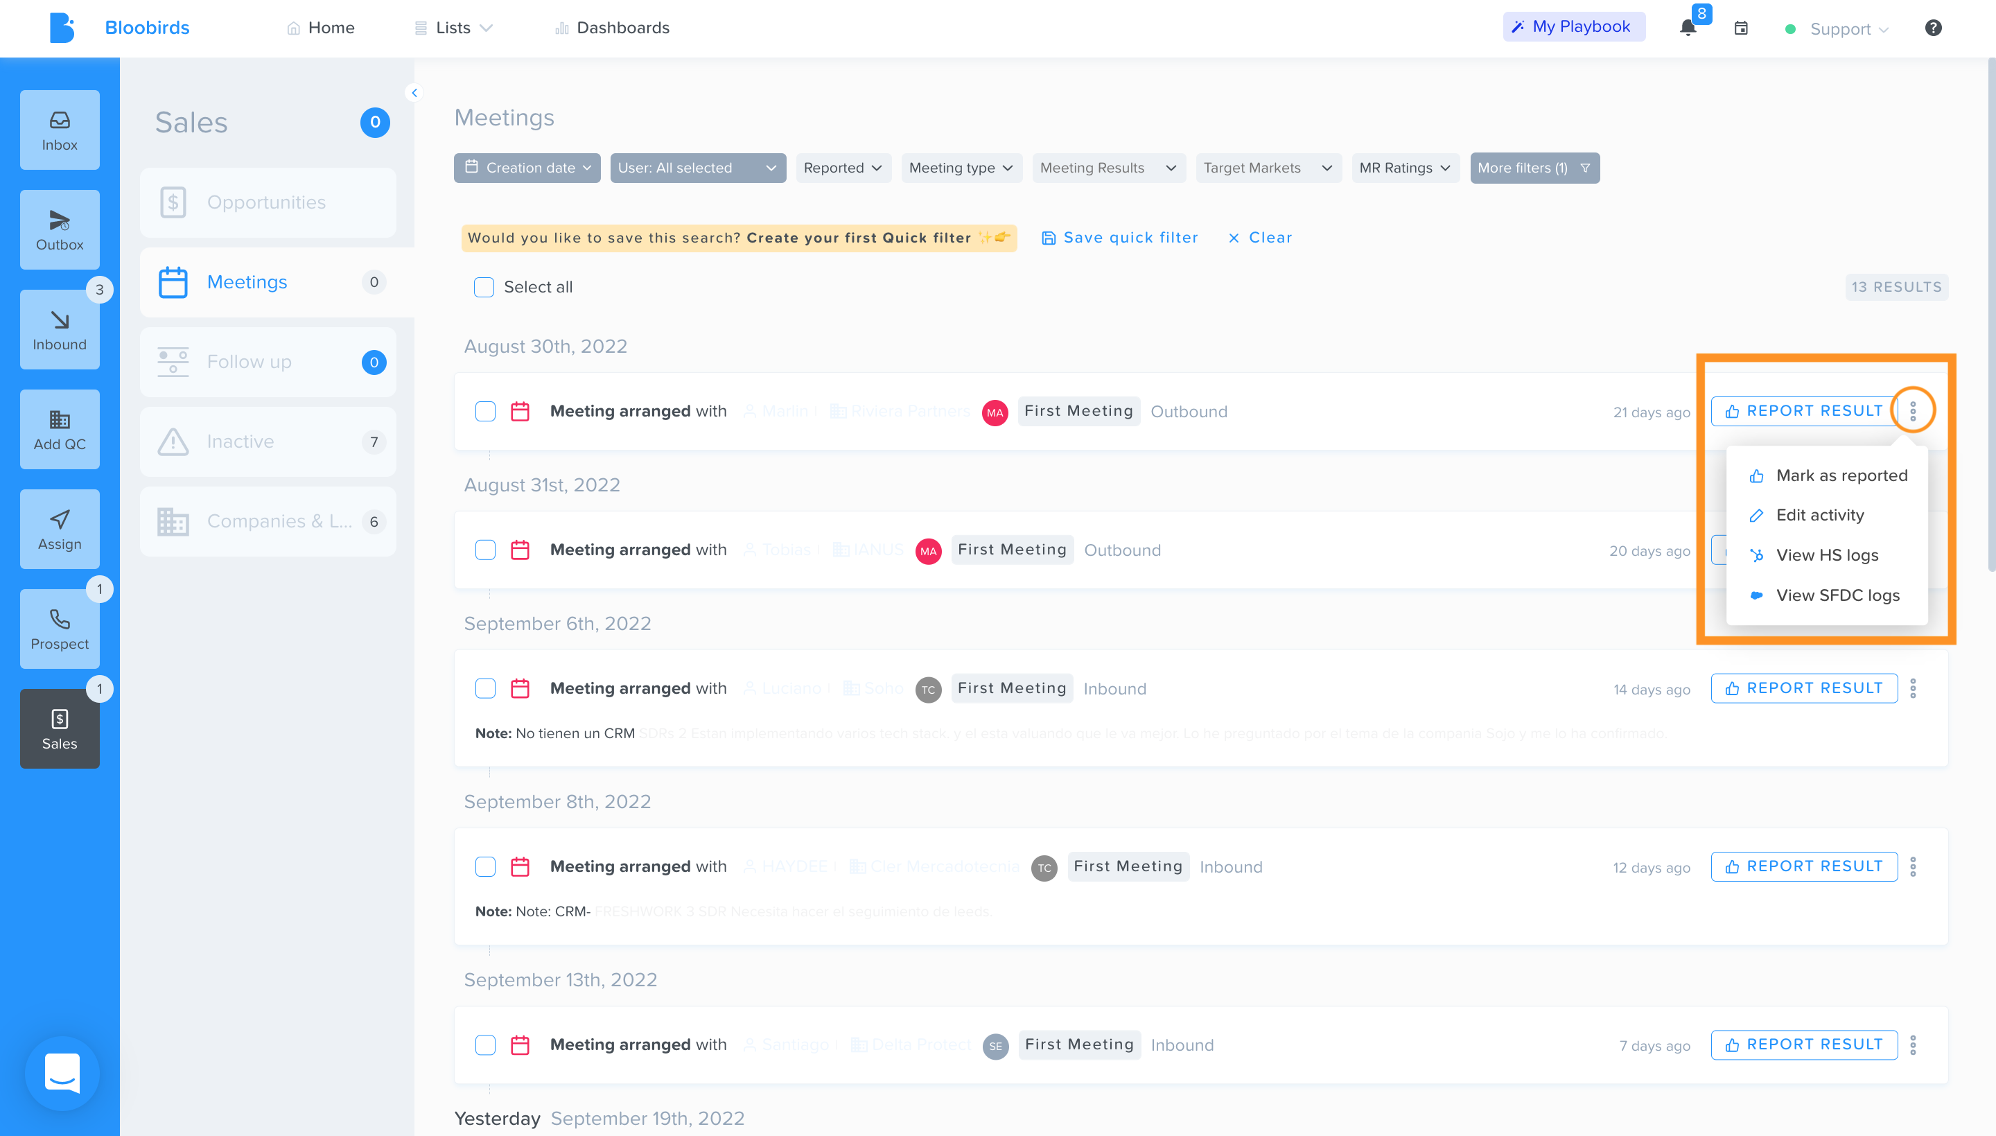Open three-dot menu for Cler Mercadotecnia meeting

coord(1913,866)
